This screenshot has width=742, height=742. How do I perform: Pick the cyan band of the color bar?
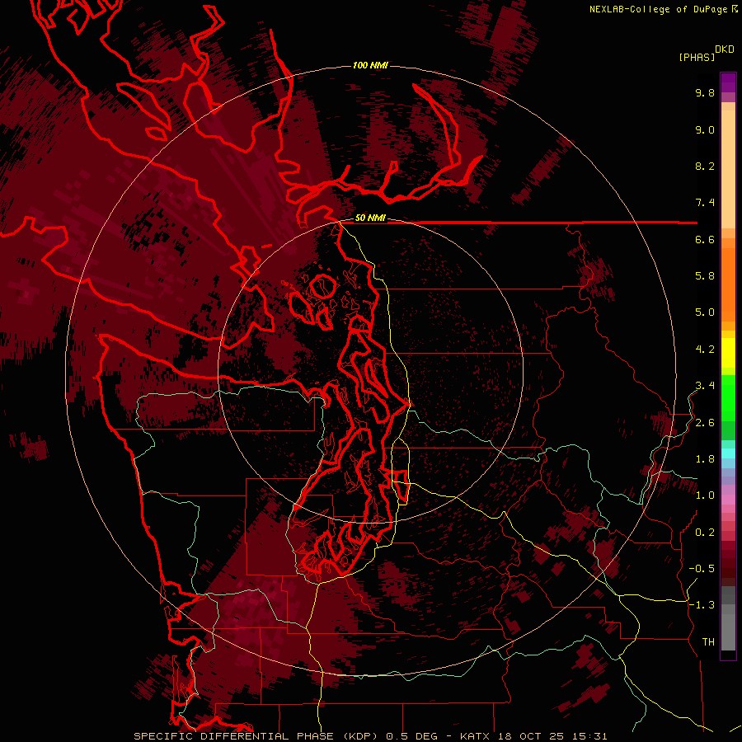[x=728, y=453]
